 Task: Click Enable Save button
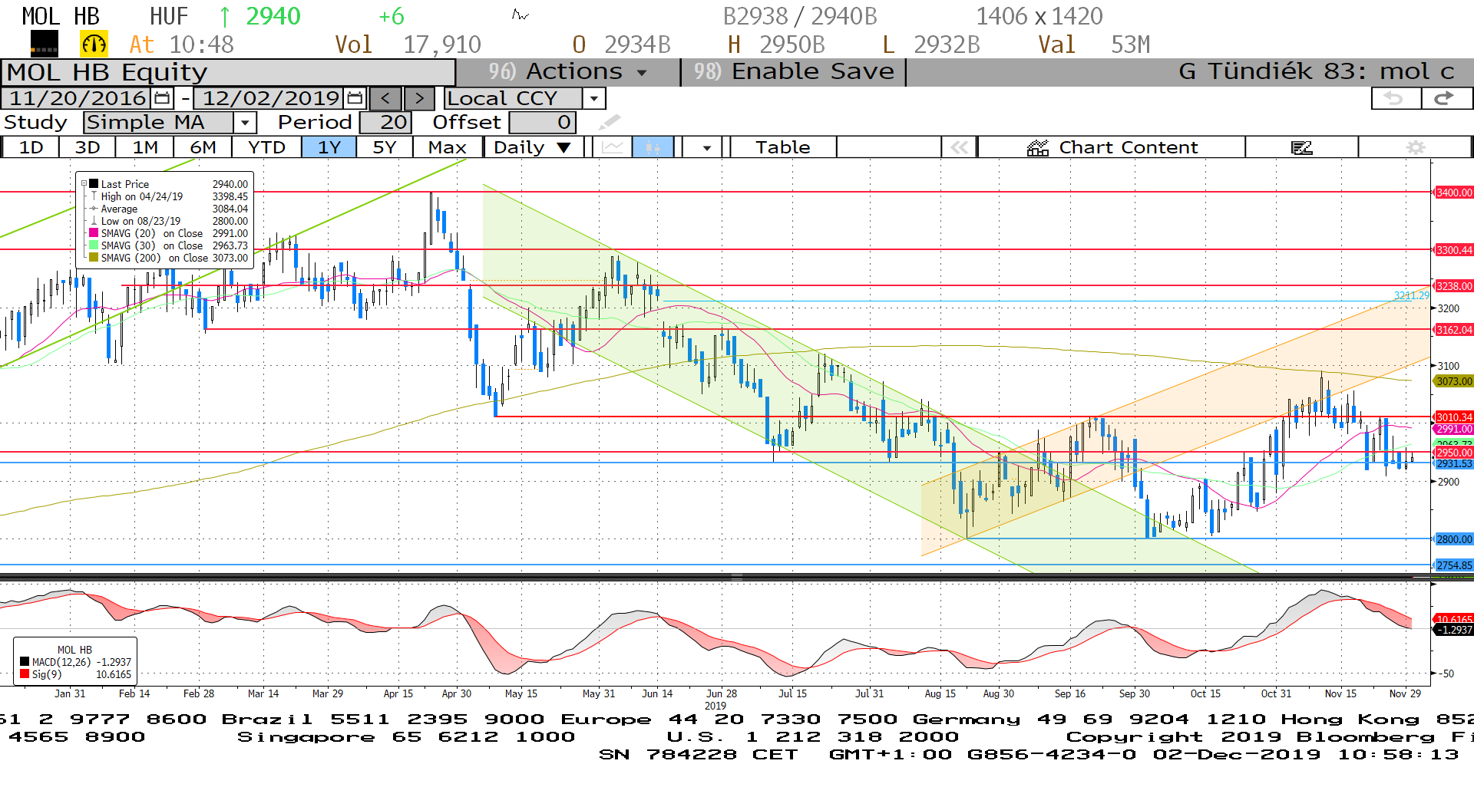794,71
